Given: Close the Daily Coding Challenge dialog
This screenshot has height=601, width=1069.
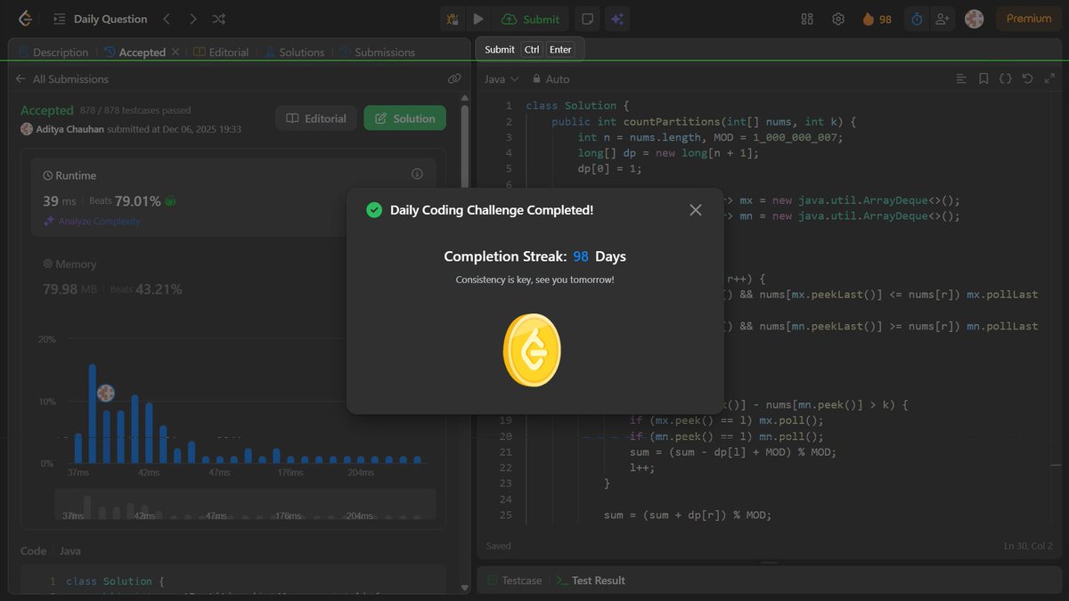Looking at the screenshot, I should point(696,210).
